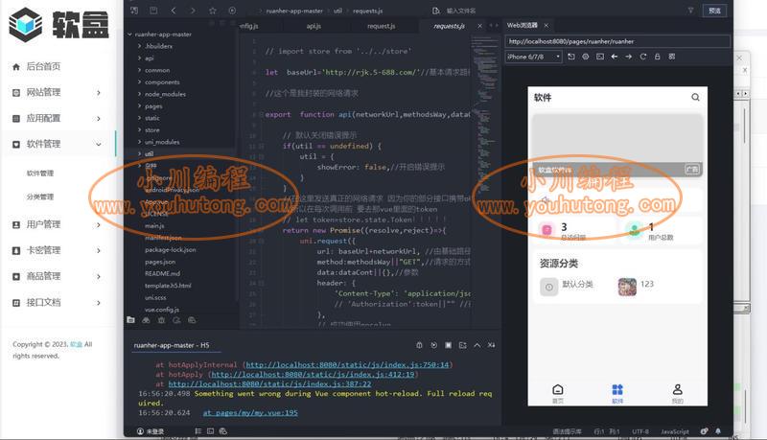
Task: Click the notification bell in status bar
Action: tap(718, 431)
